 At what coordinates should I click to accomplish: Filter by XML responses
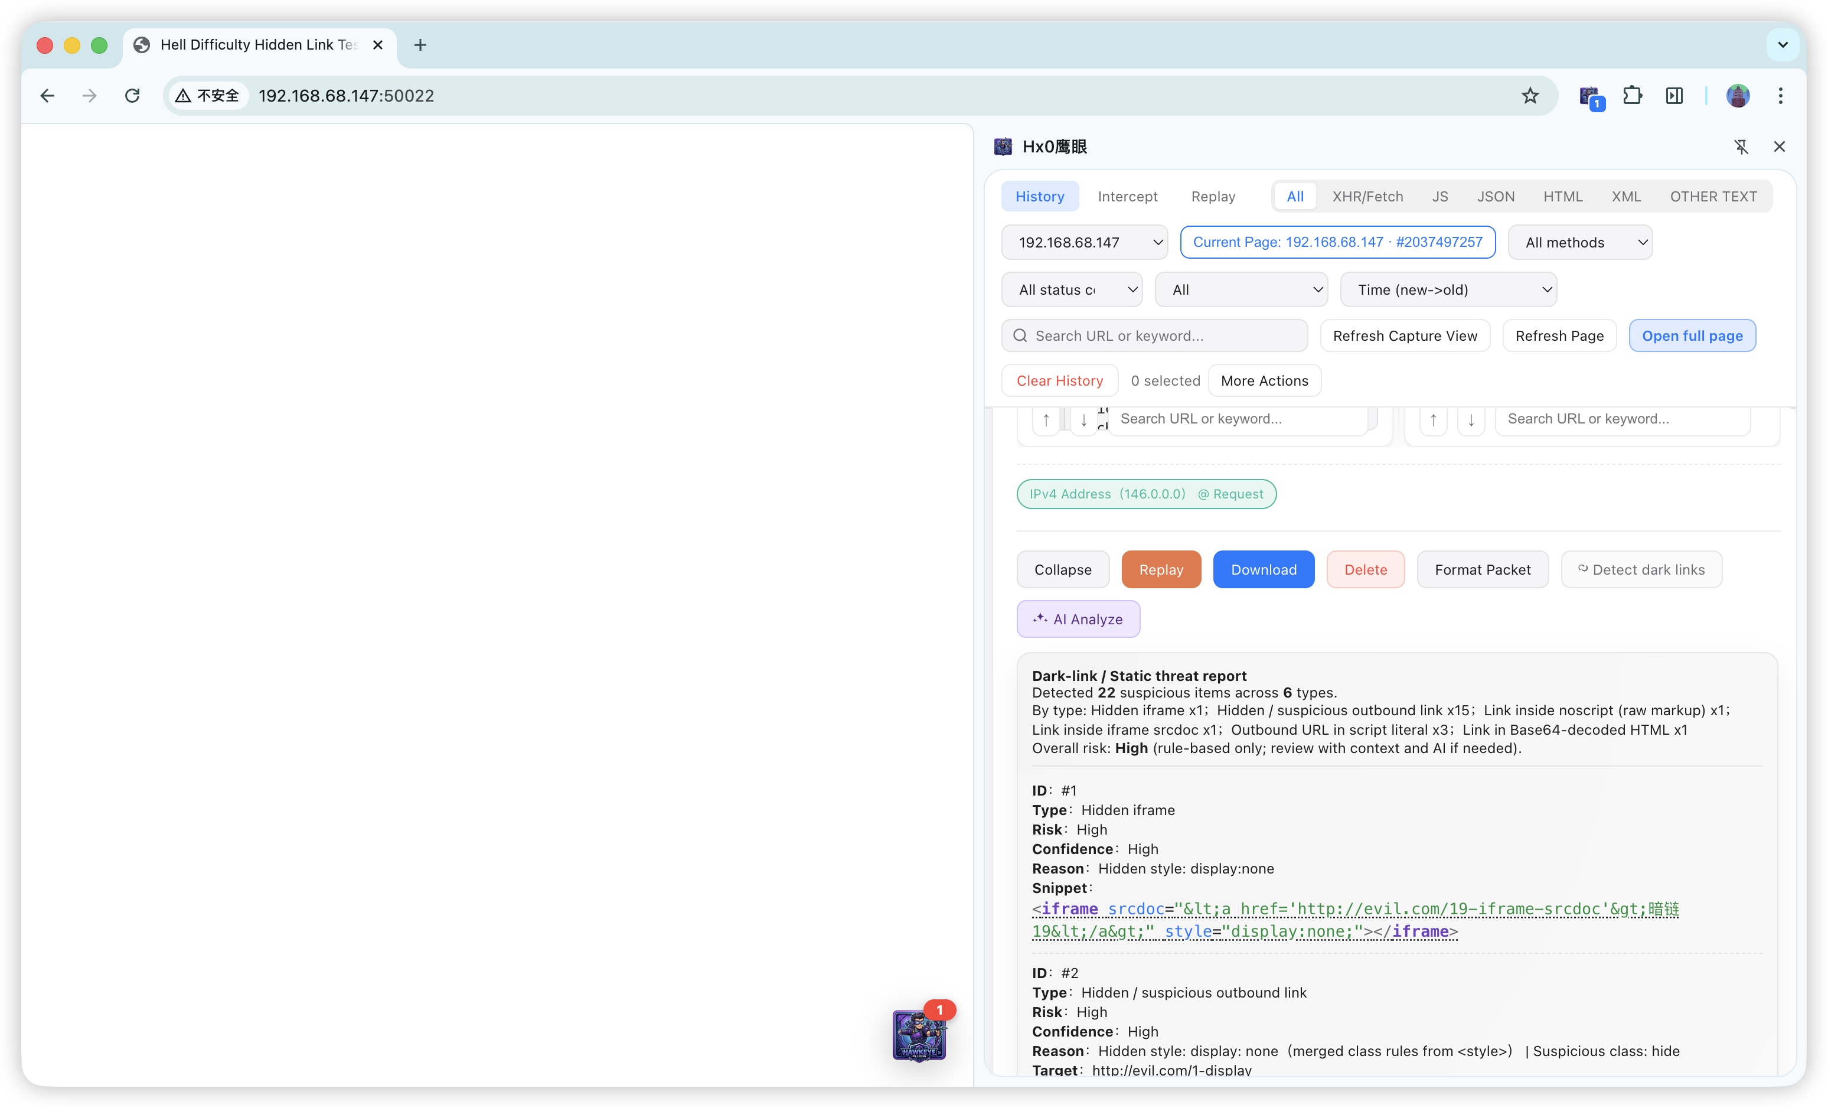[x=1625, y=197]
